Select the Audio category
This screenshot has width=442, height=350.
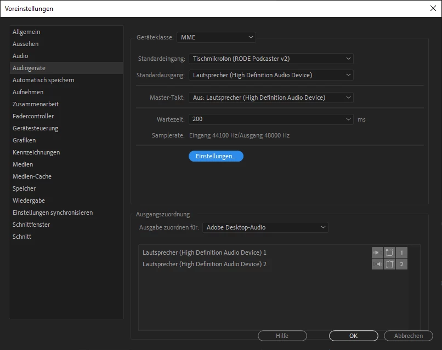pos(66,56)
